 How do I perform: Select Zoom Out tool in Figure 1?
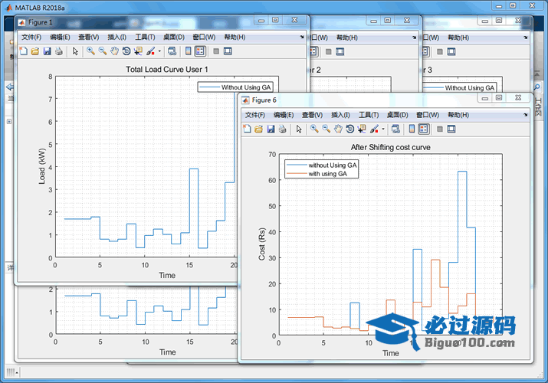tap(102, 51)
